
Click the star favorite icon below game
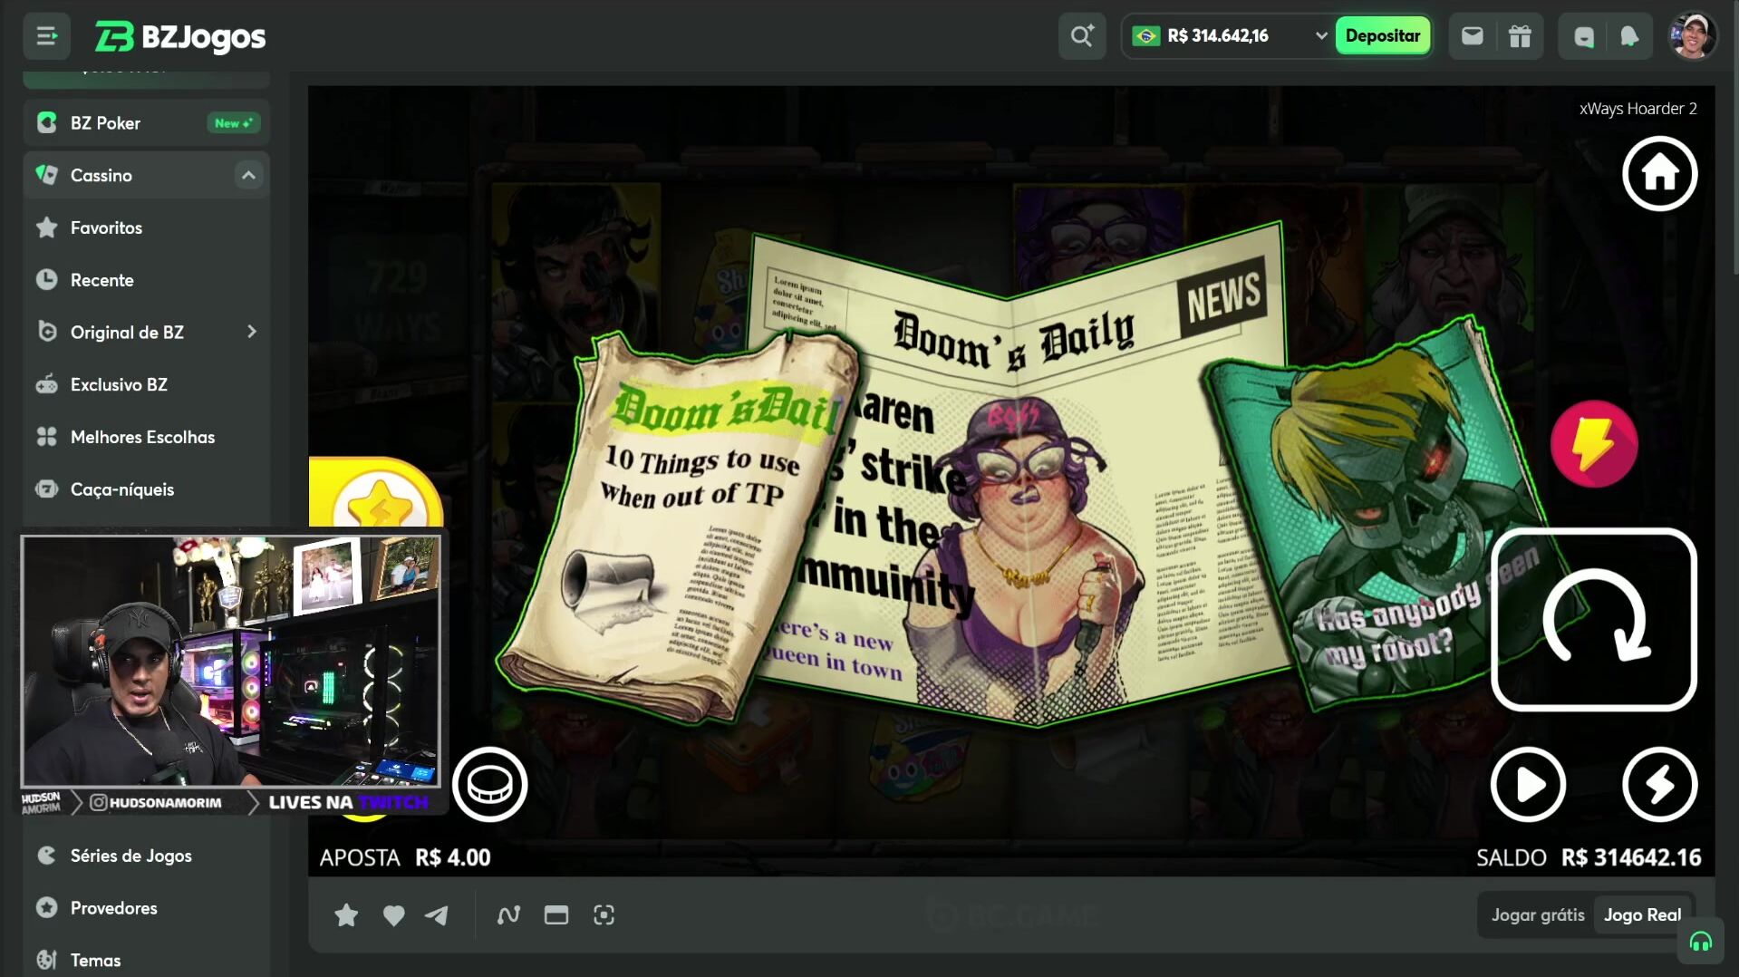(346, 915)
